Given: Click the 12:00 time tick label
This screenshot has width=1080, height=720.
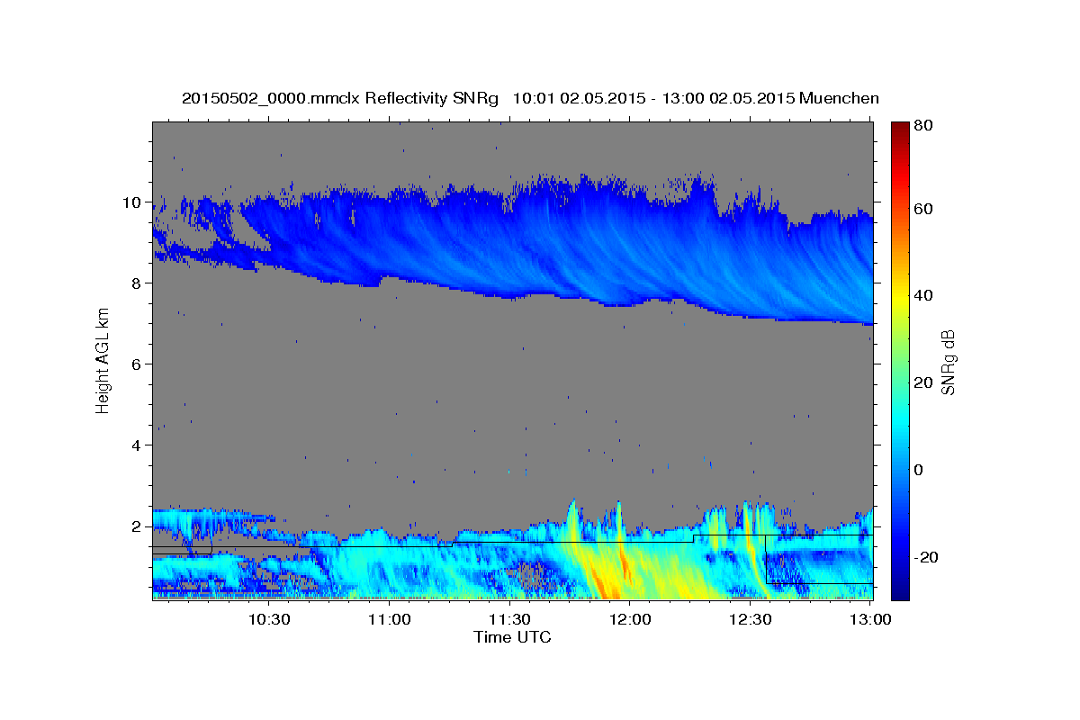Looking at the screenshot, I should pos(630,619).
